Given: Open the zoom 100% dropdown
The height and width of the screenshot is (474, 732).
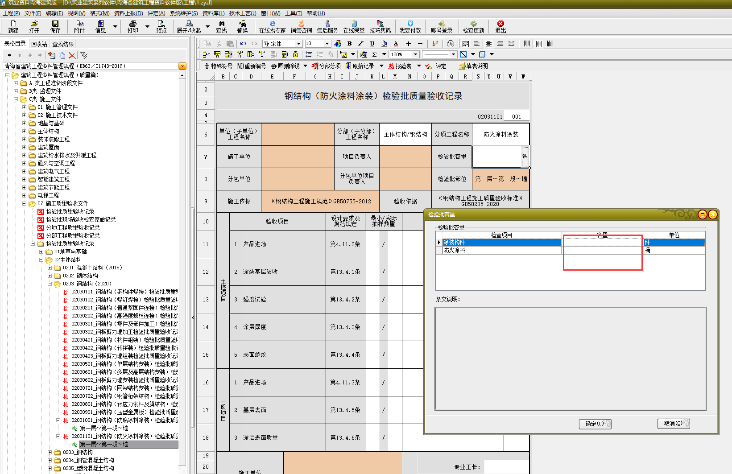Looking at the screenshot, I should click(x=415, y=54).
